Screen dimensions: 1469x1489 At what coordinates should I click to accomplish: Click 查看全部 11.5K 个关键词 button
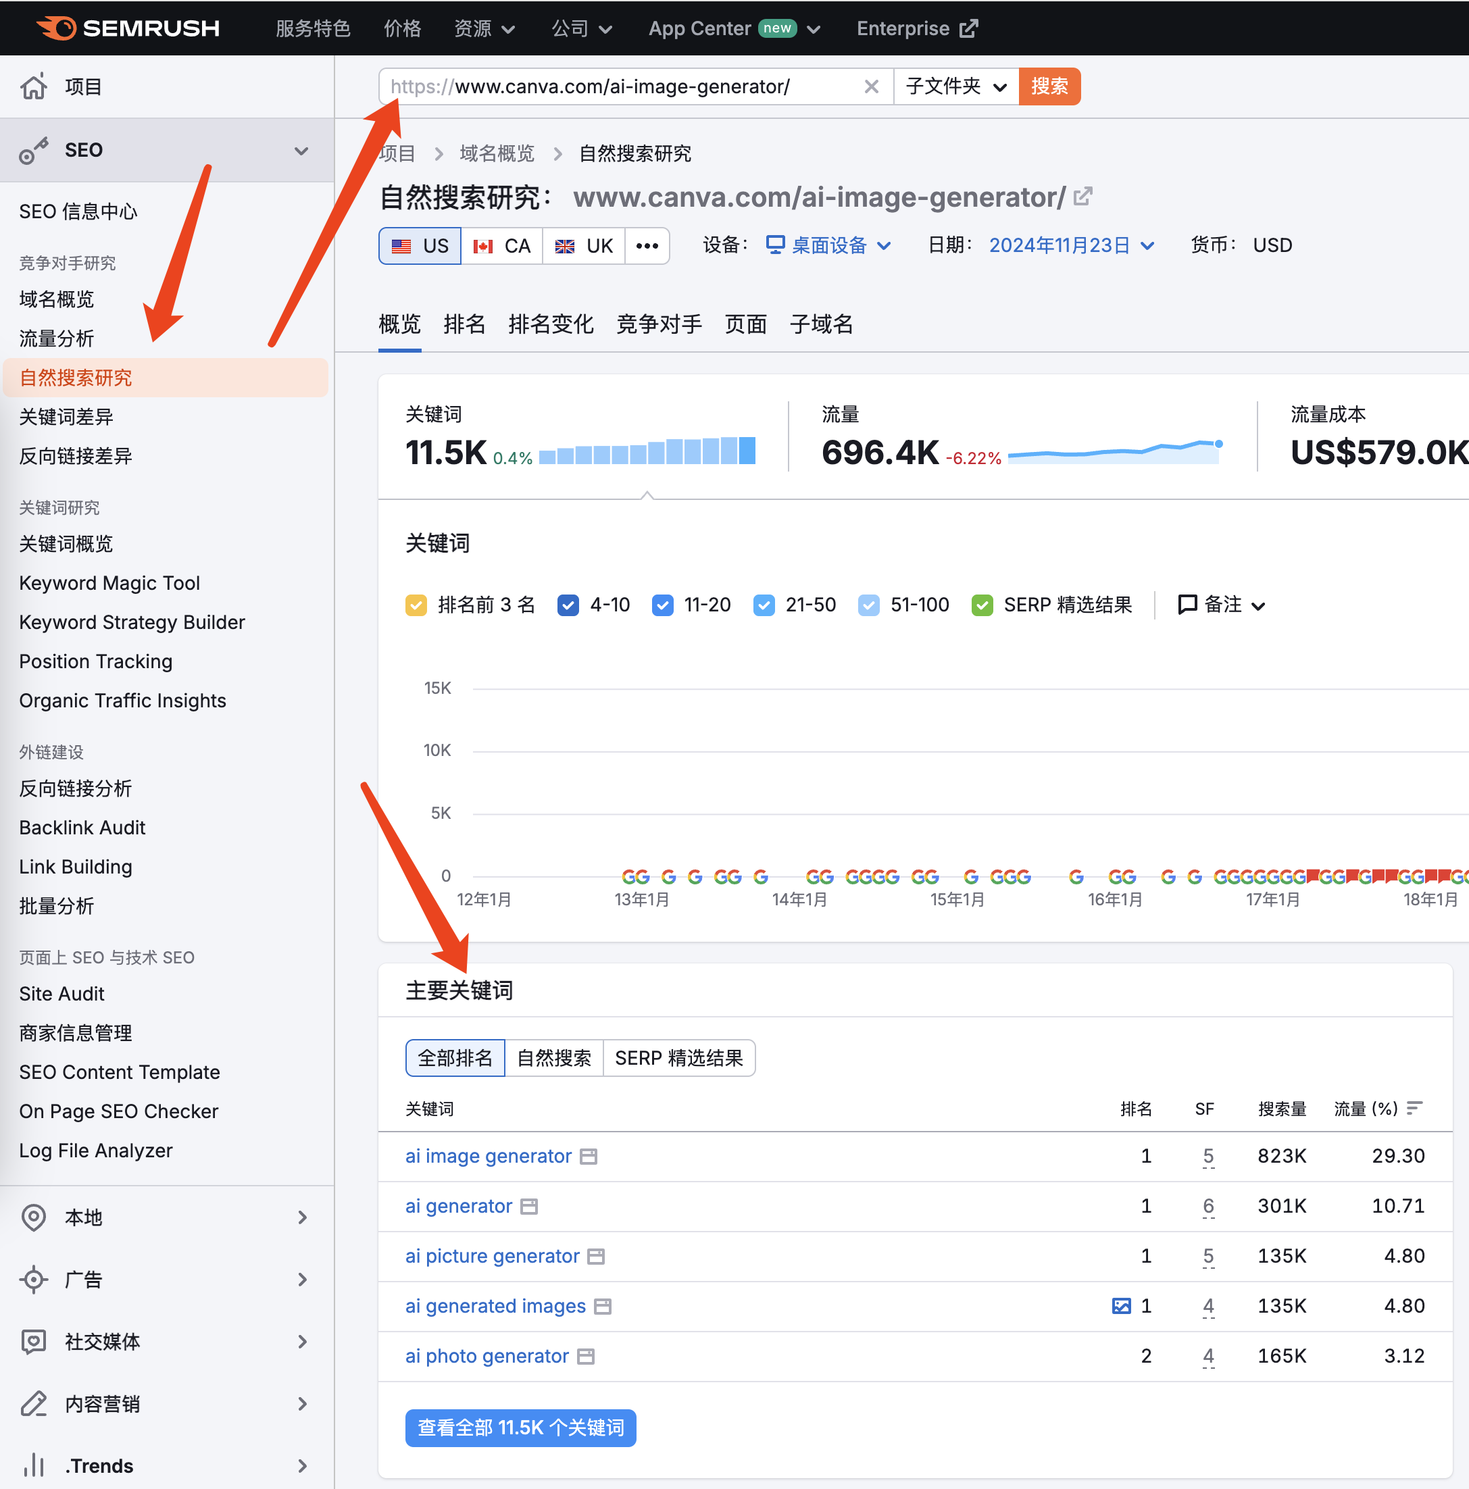521,1428
